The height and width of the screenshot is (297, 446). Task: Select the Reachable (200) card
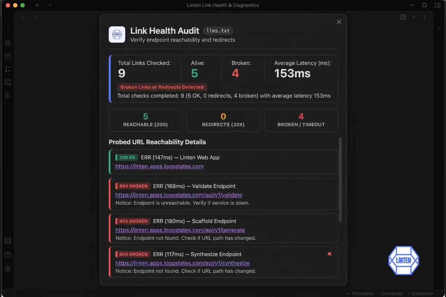145,120
